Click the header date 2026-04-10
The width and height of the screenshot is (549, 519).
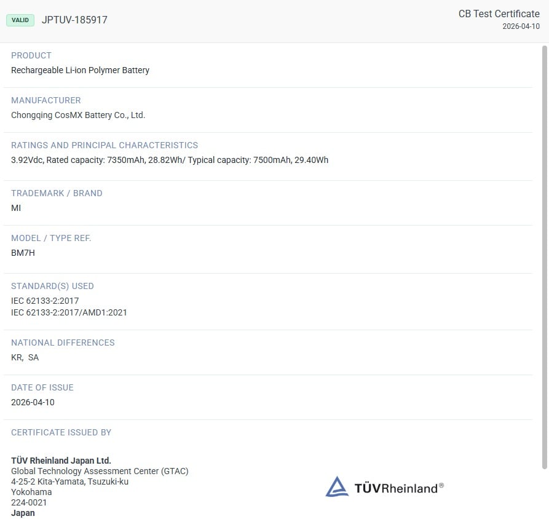(521, 26)
